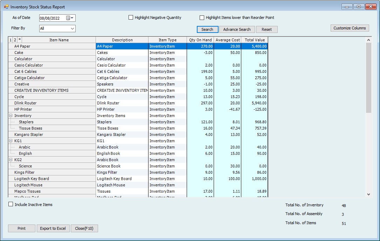Click the app icon in the title bar
The width and height of the screenshot is (380, 241).
6,7
